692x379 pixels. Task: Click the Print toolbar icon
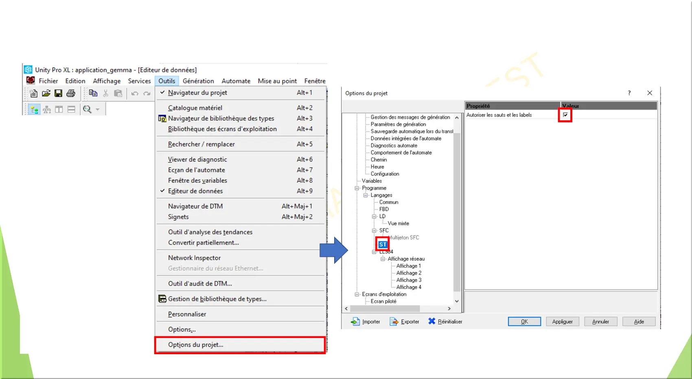71,93
